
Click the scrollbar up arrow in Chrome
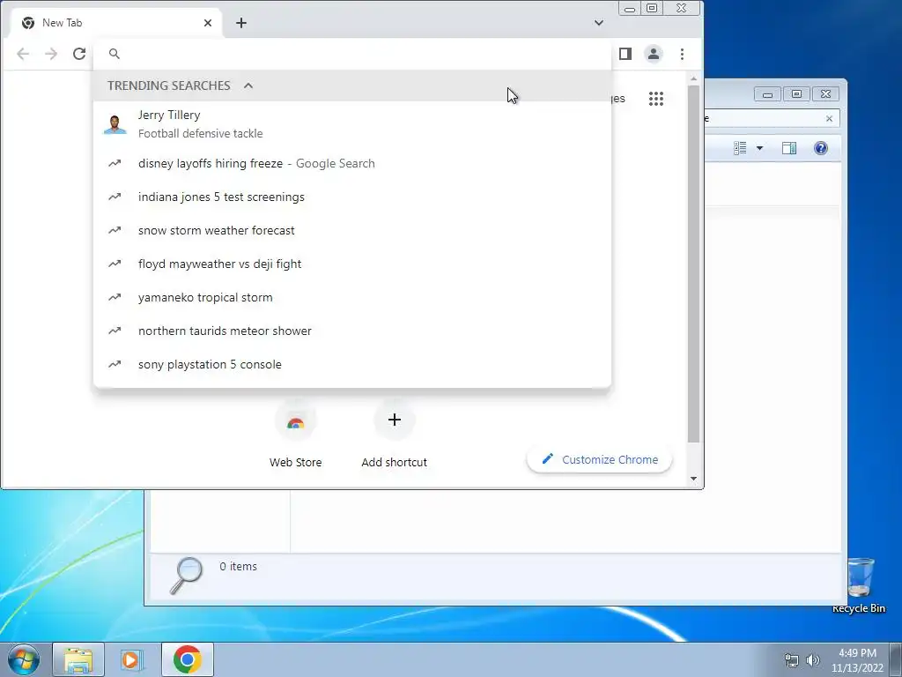tap(693, 78)
